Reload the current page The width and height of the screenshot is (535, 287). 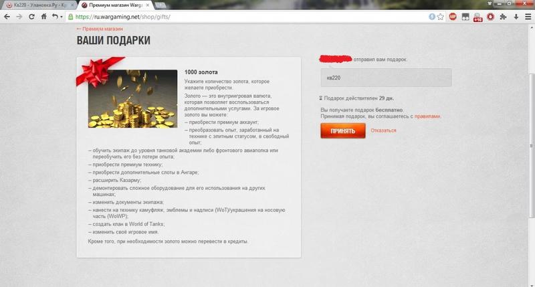click(31, 17)
